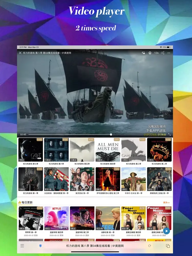Open 权力的游戏 第六季 poster
This screenshot has width=192, height=256.
(x=56, y=150)
